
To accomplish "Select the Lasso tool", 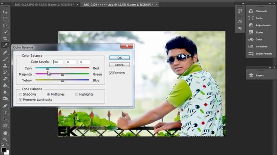I will pyautogui.click(x=5, y=25).
